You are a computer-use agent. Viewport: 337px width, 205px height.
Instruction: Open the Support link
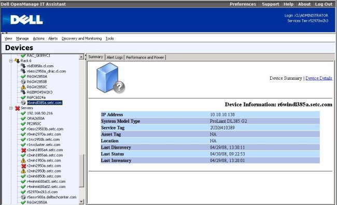tap(270, 4)
